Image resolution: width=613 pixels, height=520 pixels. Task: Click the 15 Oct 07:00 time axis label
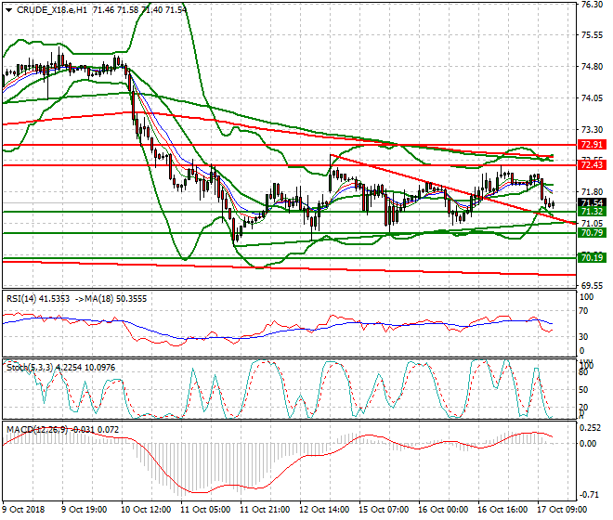(x=384, y=510)
